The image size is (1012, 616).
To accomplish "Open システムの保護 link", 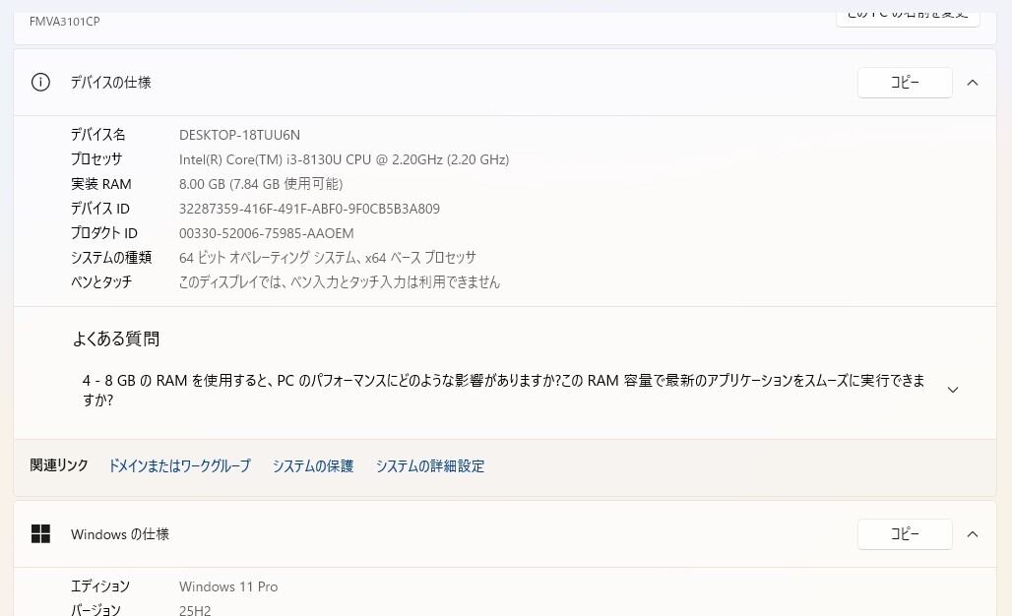I will (x=312, y=465).
